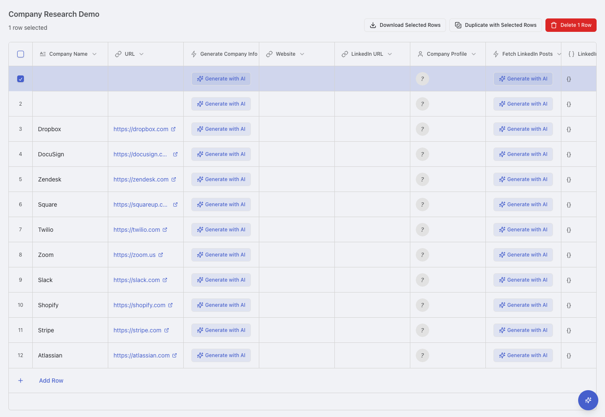Select the Square company name cell
This screenshot has width=605, height=417.
coord(70,205)
